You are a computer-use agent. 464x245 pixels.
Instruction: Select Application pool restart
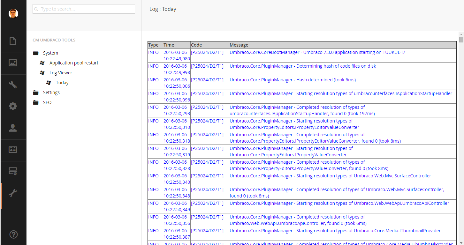click(x=74, y=63)
